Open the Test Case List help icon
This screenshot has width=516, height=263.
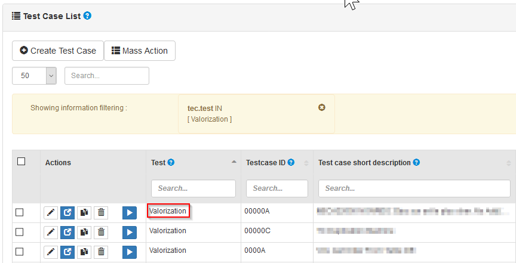[x=87, y=16]
